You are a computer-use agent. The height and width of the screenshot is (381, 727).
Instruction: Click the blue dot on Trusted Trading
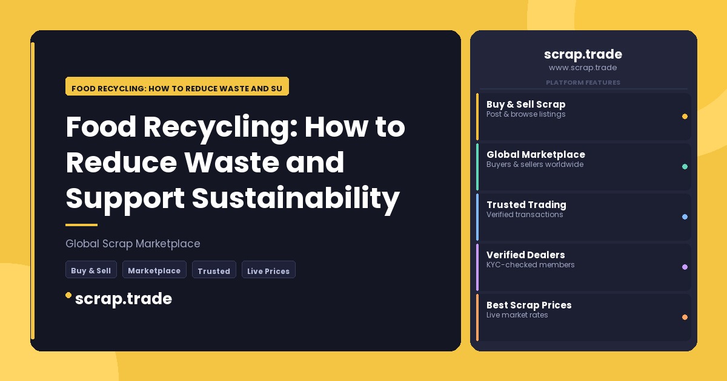(685, 217)
